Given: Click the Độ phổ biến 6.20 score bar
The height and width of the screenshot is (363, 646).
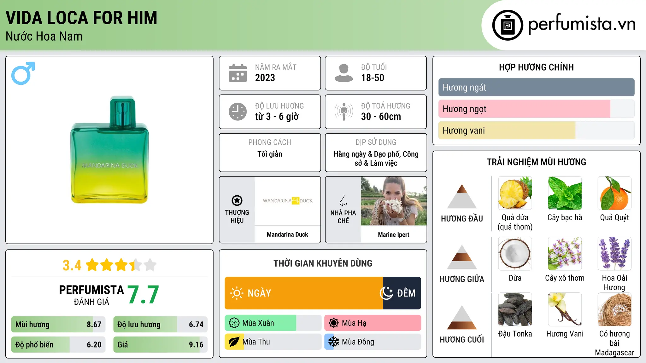Looking at the screenshot, I should pyautogui.click(x=58, y=344).
